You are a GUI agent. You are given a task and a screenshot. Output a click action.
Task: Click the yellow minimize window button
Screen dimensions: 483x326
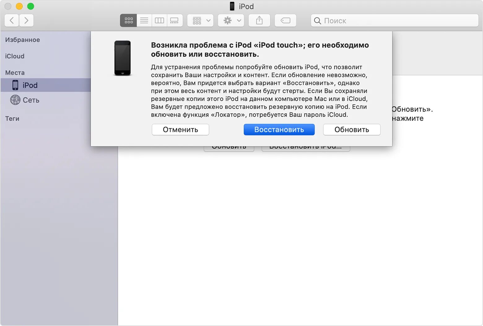pyautogui.click(x=19, y=6)
